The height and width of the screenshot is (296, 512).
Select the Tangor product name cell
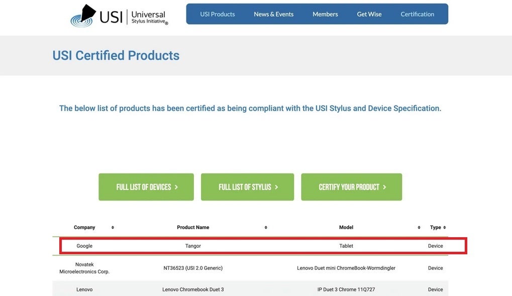click(x=193, y=246)
